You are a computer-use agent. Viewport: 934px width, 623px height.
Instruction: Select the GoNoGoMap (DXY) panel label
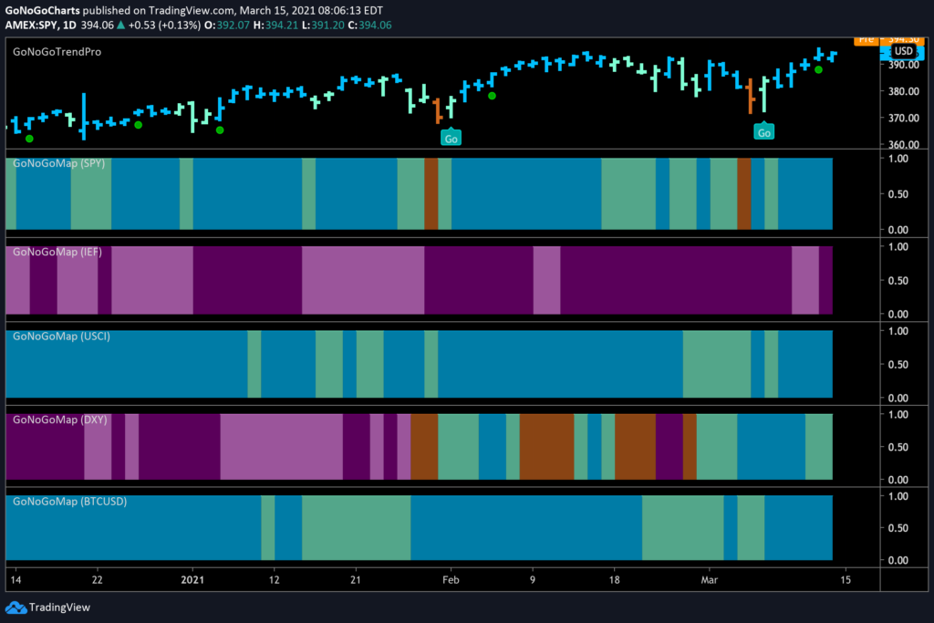60,420
